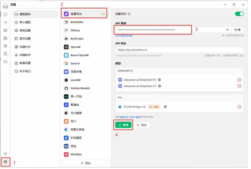Select the AiHubMix provider
The image size is (251, 169).
click(85, 22)
